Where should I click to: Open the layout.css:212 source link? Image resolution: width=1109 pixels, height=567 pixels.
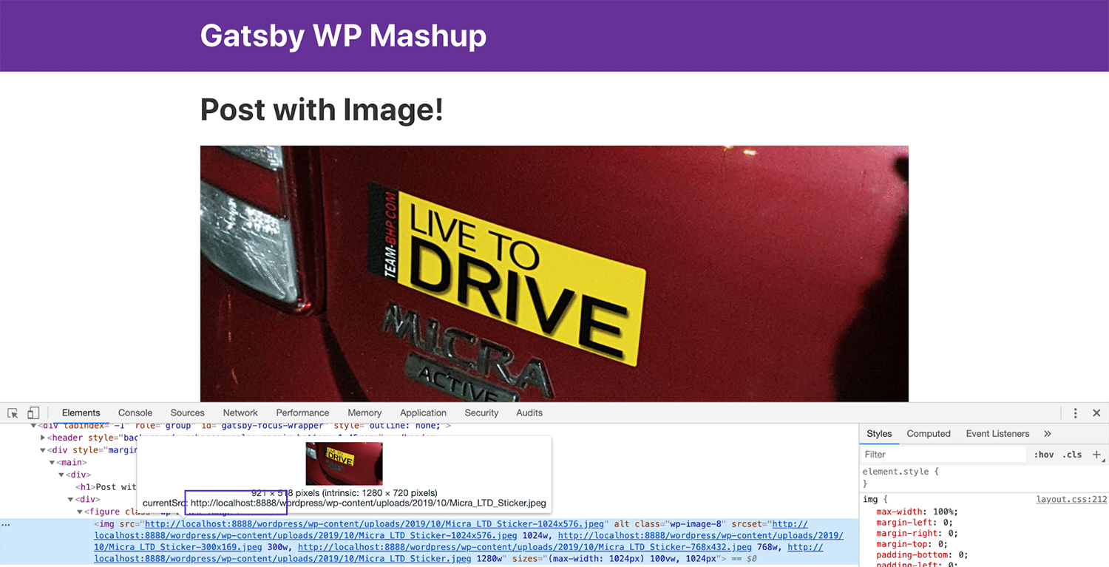1071,500
